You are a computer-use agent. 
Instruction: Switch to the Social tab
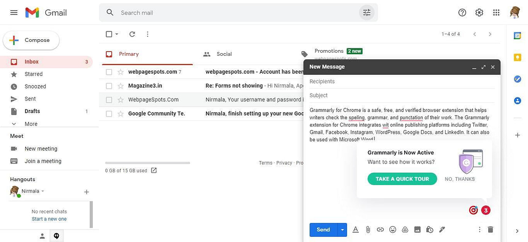point(246,54)
